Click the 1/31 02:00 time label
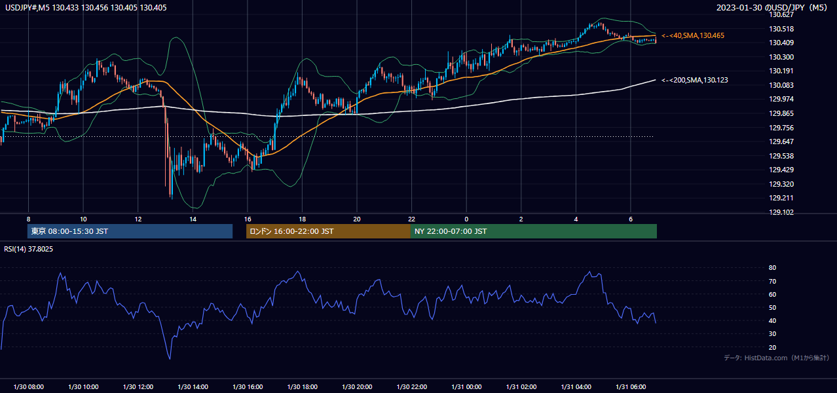The height and width of the screenshot is (393, 837). pyautogui.click(x=521, y=387)
